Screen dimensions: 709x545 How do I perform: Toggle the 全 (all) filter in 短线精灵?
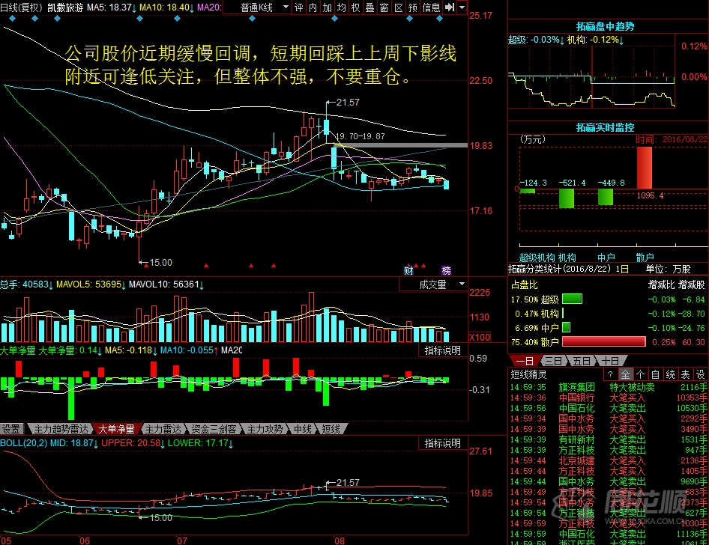[x=625, y=374]
